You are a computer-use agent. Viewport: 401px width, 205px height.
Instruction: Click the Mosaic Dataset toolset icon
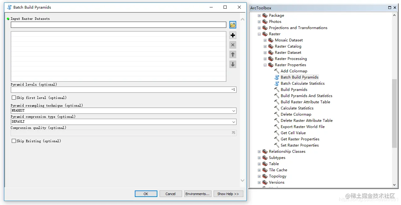[271, 40]
